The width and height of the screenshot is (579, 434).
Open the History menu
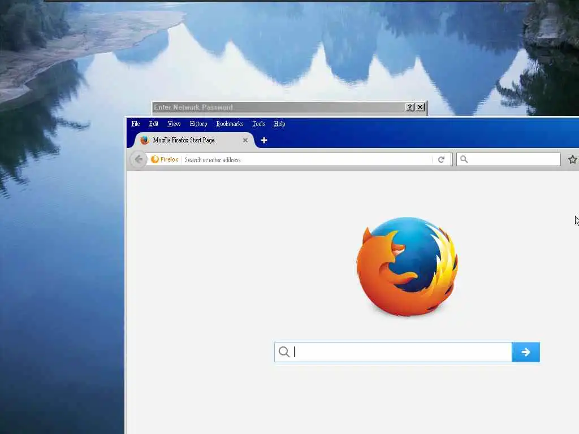click(198, 124)
